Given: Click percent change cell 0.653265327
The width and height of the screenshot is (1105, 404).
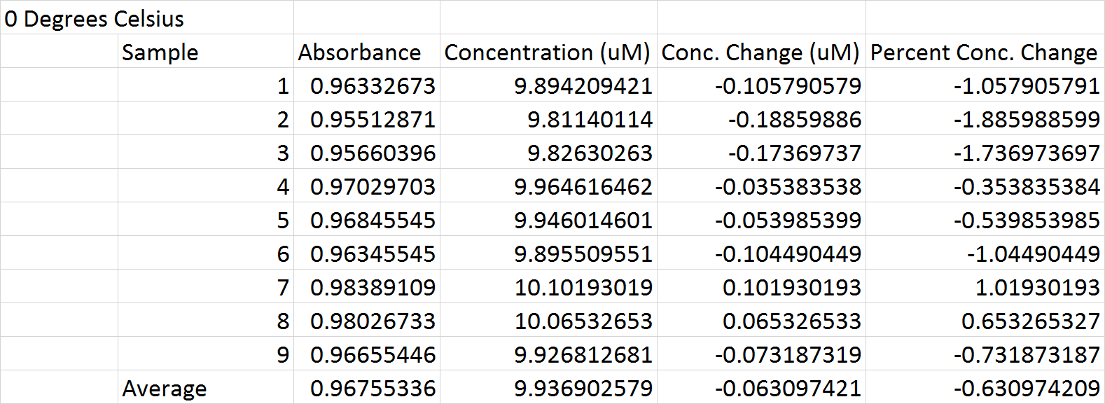Looking at the screenshot, I should pyautogui.click(x=1030, y=321).
